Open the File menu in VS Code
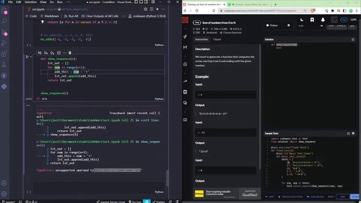 (10, 2)
